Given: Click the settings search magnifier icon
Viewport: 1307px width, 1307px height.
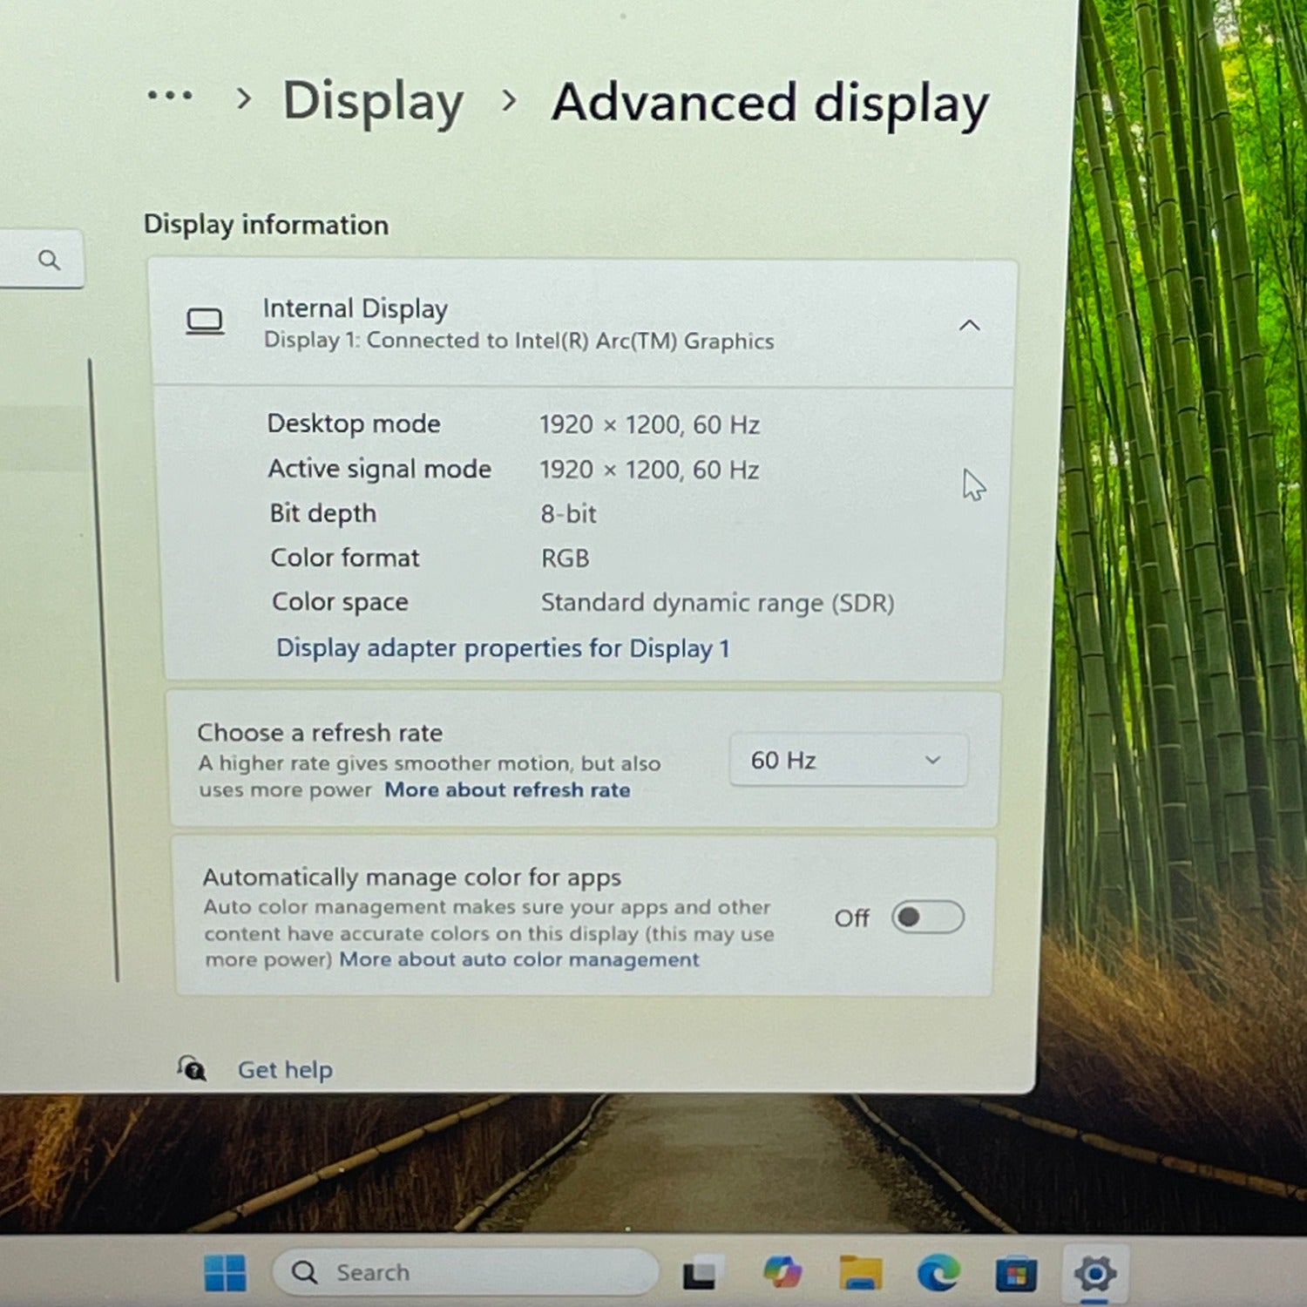Looking at the screenshot, I should click(x=50, y=260).
